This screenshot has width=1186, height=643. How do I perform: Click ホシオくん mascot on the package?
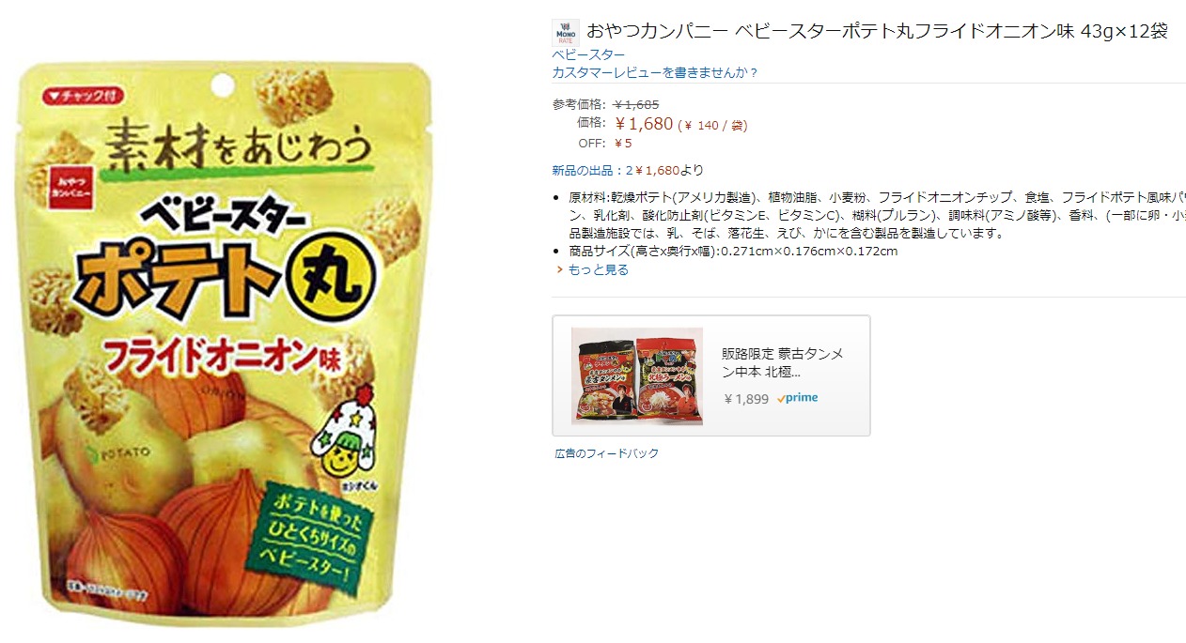point(350,443)
